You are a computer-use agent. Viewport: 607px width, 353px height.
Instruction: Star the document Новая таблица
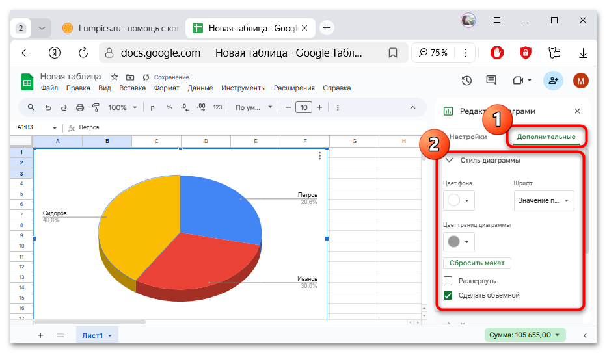tap(115, 77)
